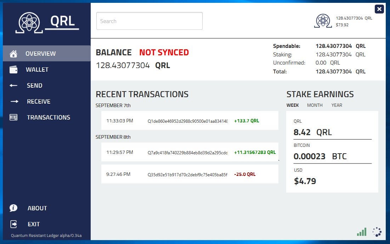390x244 pixels.
Task: Click the $4.79 USD earnings value
Action: [305, 181]
